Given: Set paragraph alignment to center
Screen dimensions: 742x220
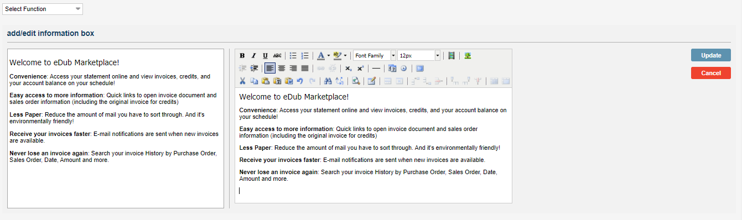Looking at the screenshot, I should pos(282,68).
